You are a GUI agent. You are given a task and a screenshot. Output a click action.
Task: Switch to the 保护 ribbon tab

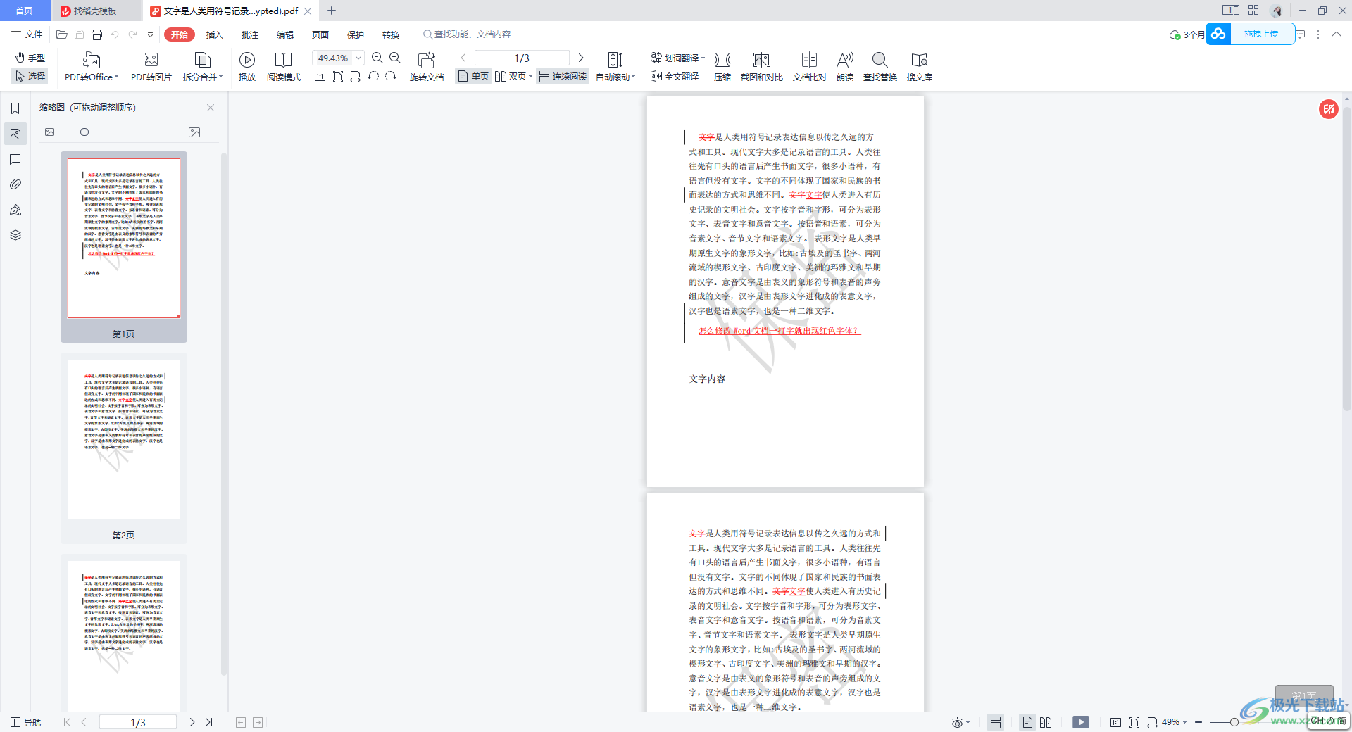click(356, 34)
